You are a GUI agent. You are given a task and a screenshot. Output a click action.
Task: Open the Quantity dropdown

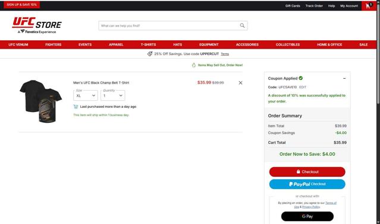tap(113, 95)
